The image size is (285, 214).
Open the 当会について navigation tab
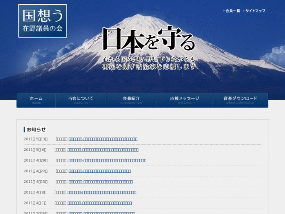click(x=81, y=100)
